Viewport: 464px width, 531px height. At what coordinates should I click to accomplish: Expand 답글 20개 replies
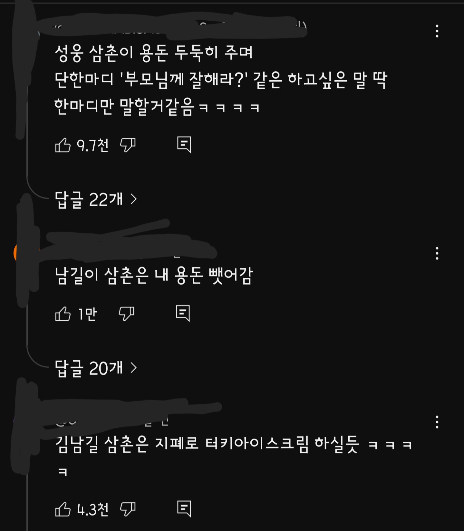tap(96, 368)
